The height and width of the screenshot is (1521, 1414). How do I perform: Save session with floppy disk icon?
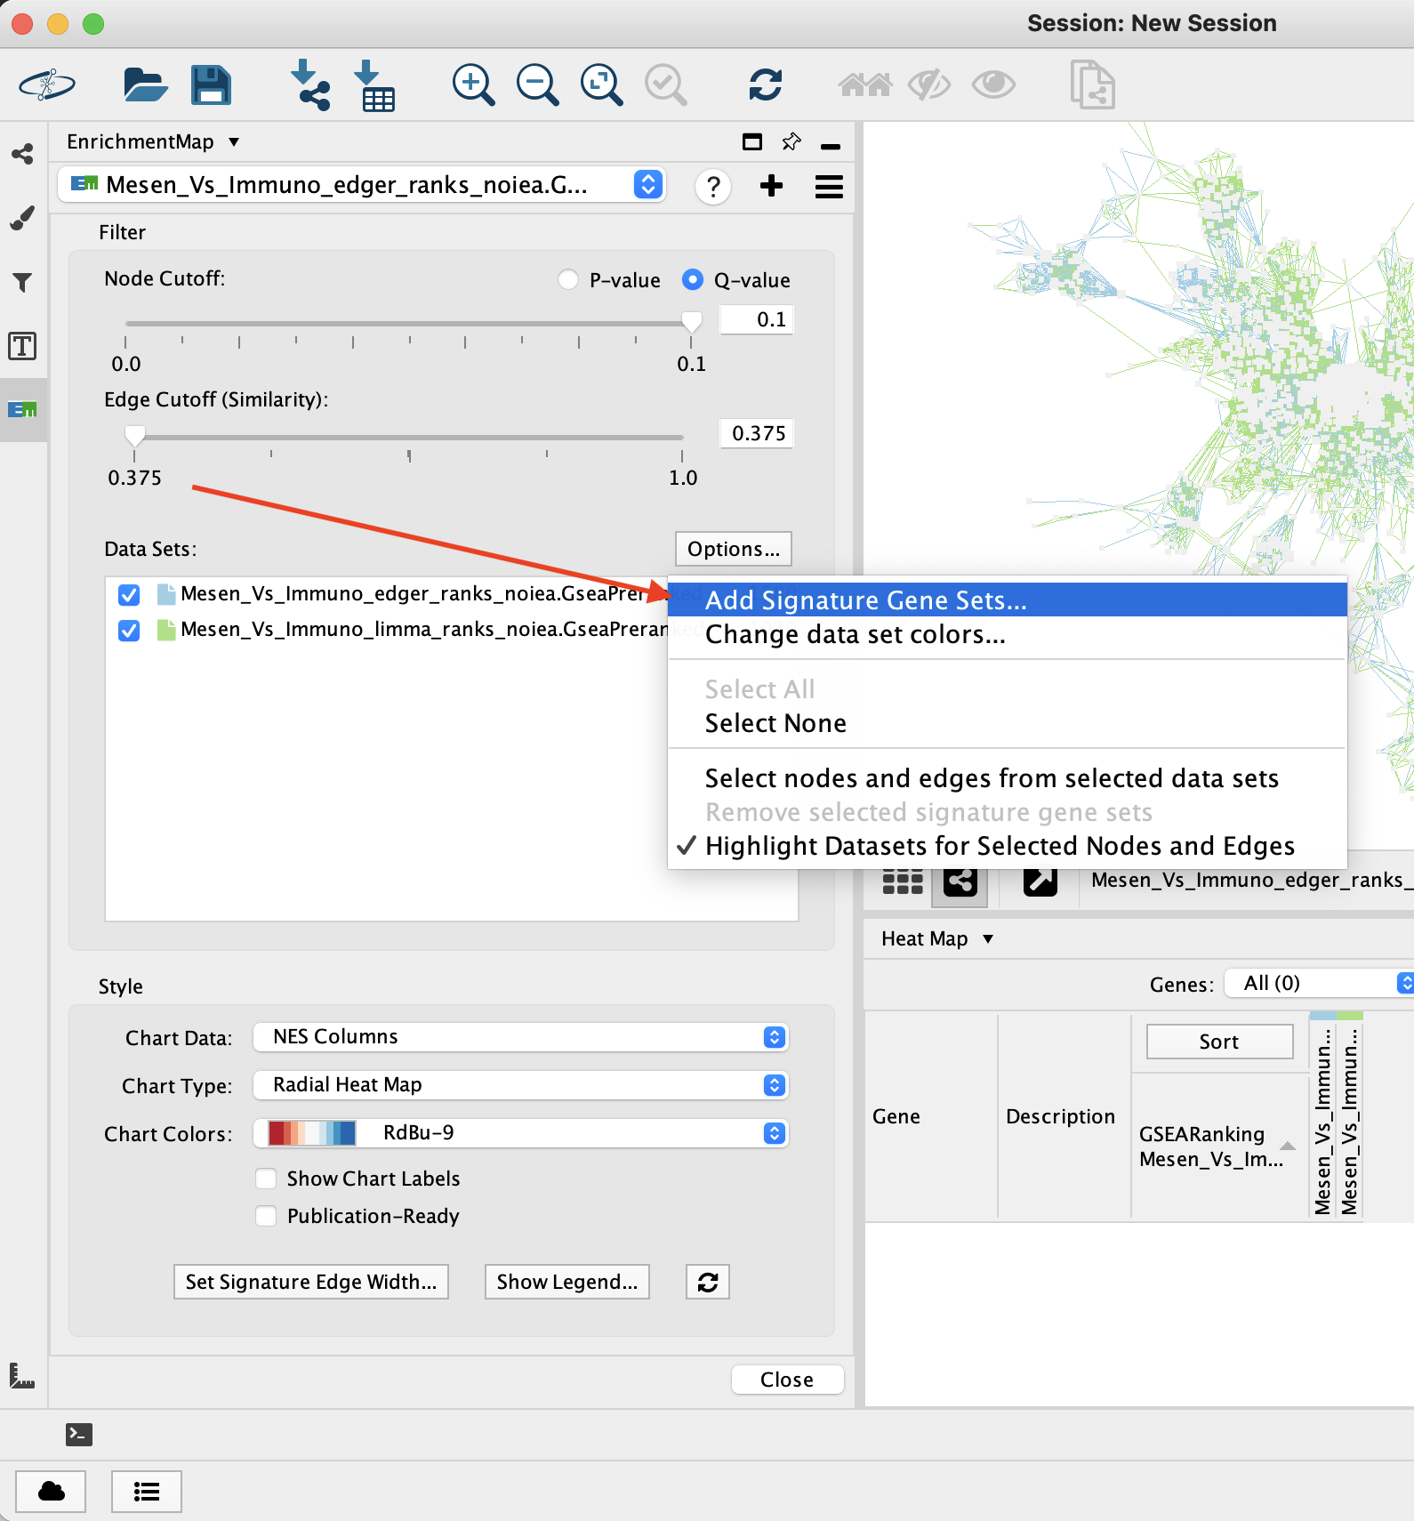pos(211,85)
